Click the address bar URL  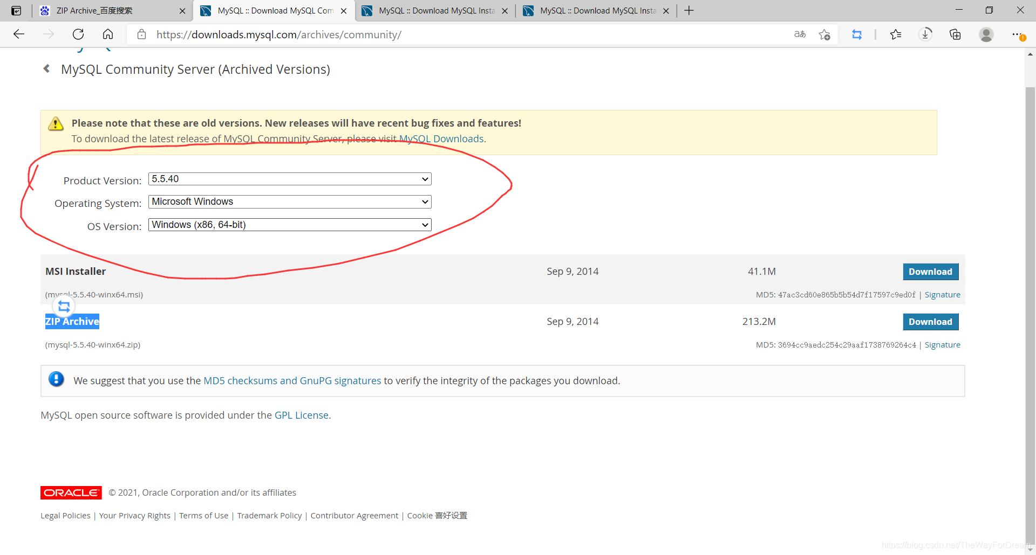pos(279,34)
